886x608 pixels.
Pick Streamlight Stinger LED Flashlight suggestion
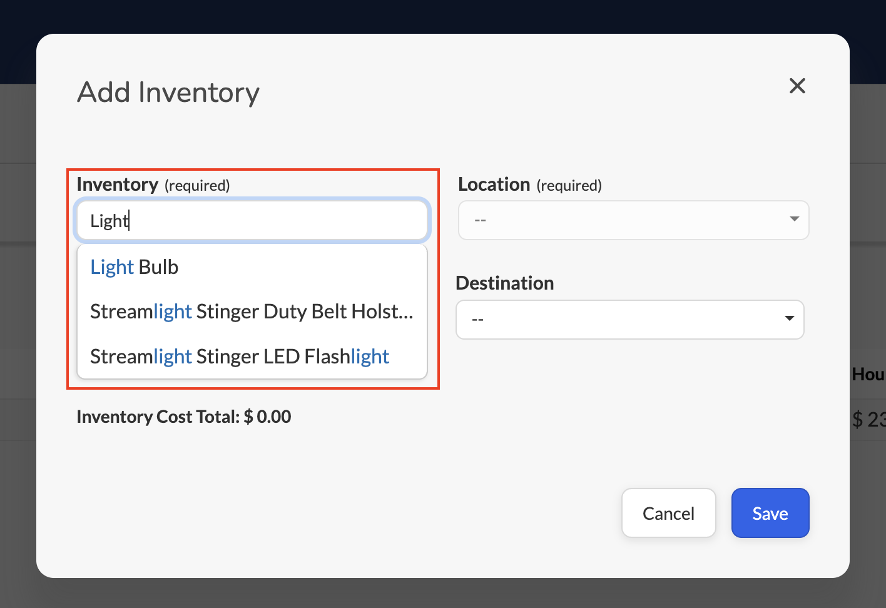[x=252, y=357]
